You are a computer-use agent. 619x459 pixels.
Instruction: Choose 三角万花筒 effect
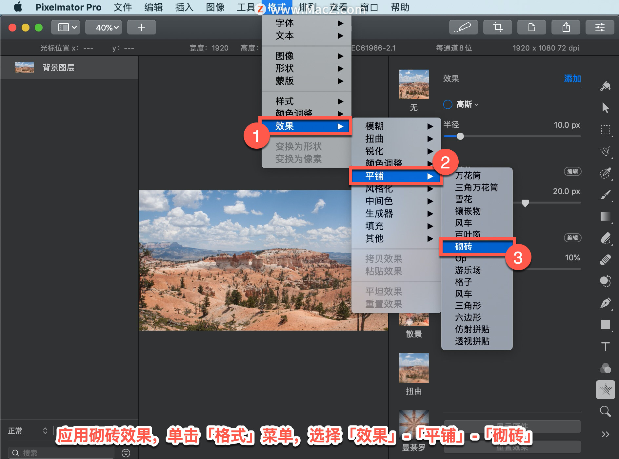tap(477, 187)
